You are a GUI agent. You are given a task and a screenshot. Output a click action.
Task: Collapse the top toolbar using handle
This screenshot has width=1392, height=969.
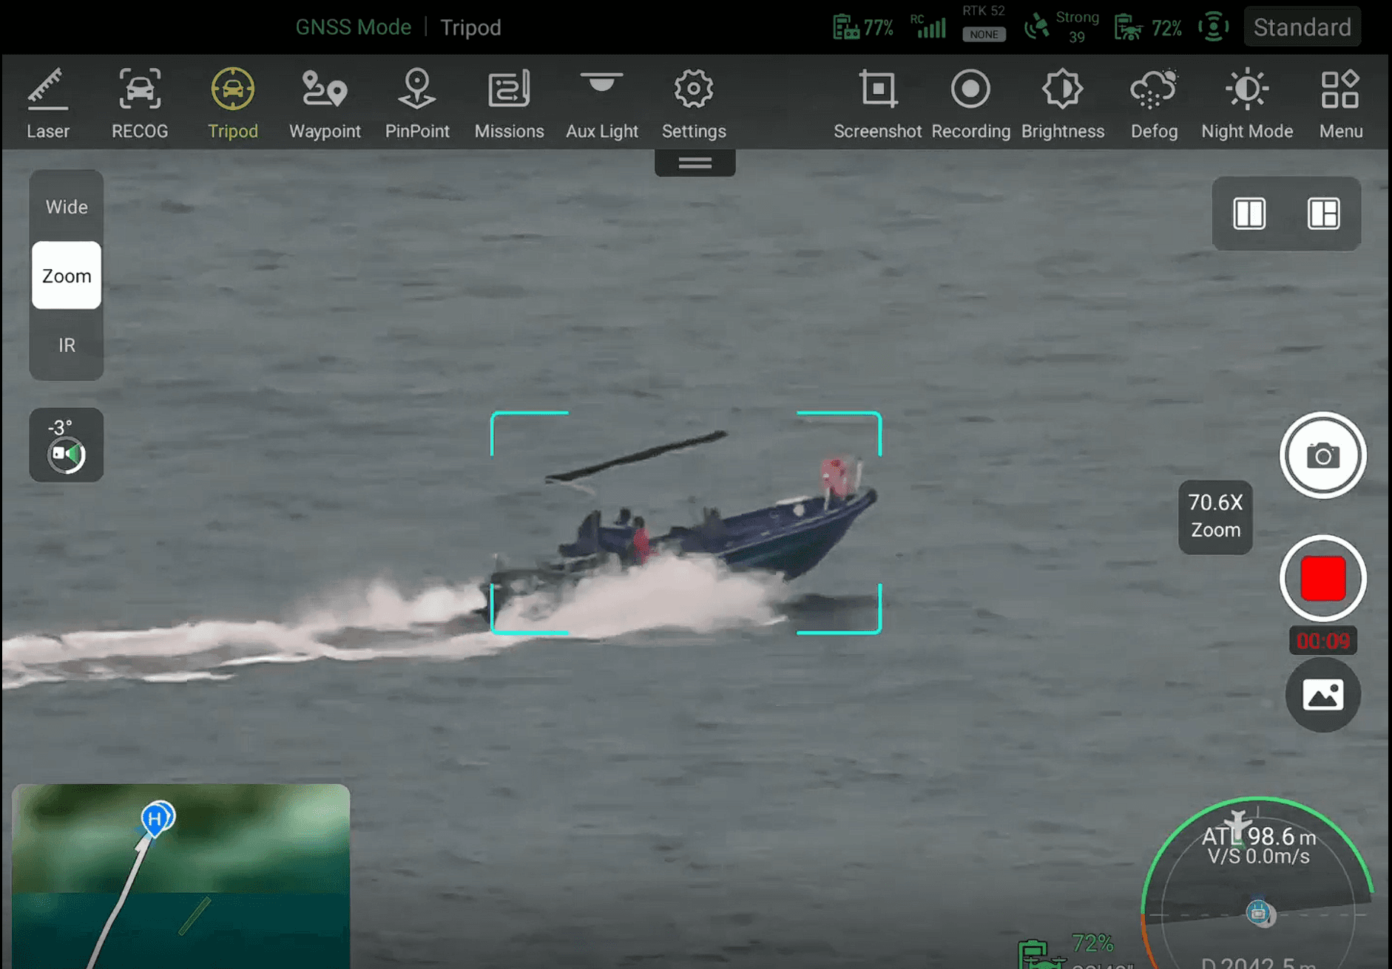tap(695, 163)
